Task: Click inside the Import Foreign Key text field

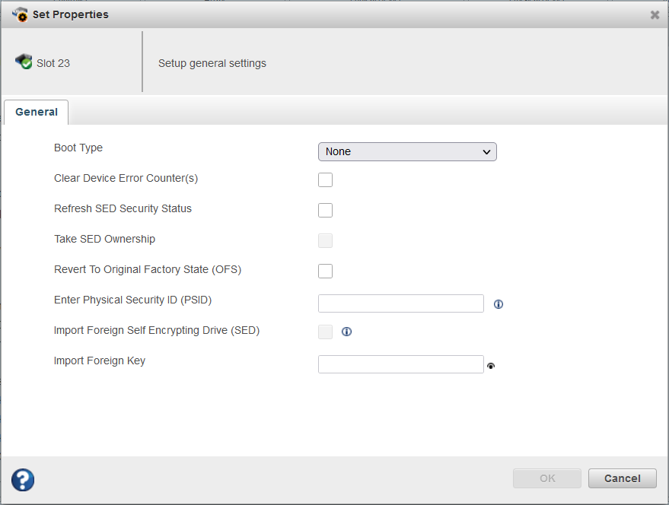Action: (400, 364)
